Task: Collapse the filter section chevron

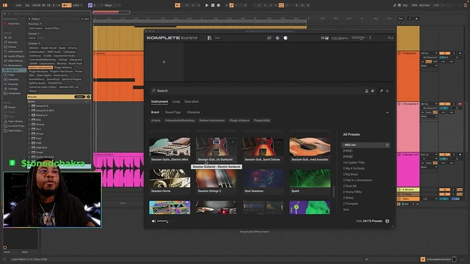Action: [387, 113]
